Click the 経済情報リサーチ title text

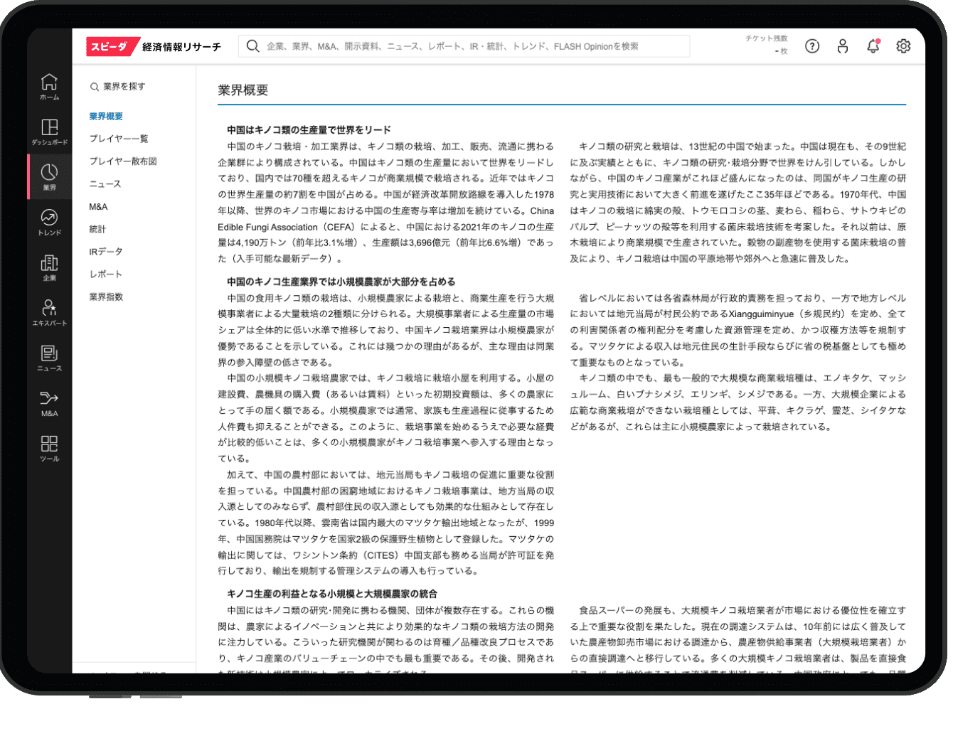pos(181,47)
